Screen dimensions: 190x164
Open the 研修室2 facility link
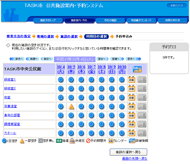(10, 88)
